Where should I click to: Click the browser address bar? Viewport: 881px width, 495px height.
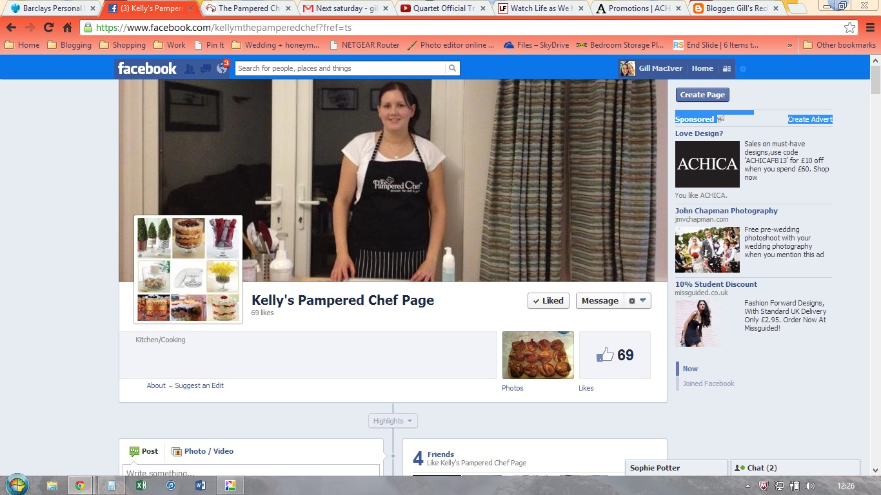pos(469,28)
